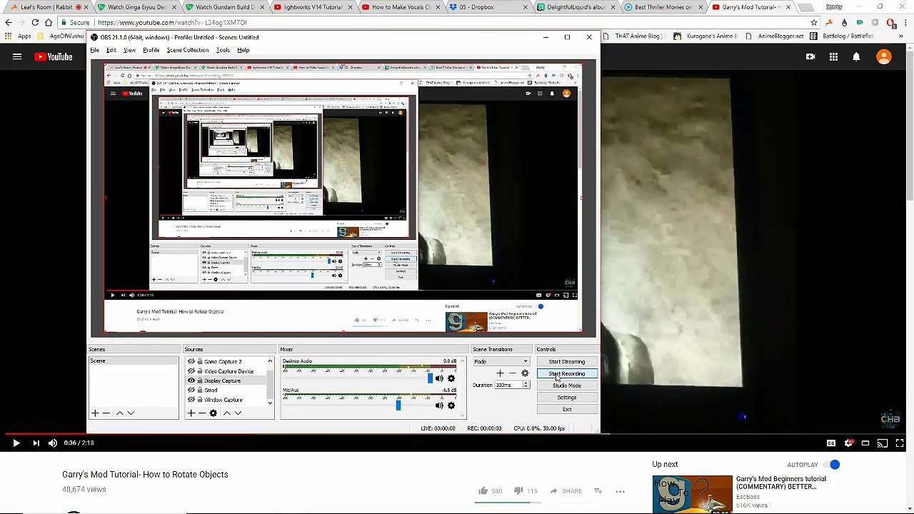
Task: Add a new scene with the plus icon
Action: [95, 413]
